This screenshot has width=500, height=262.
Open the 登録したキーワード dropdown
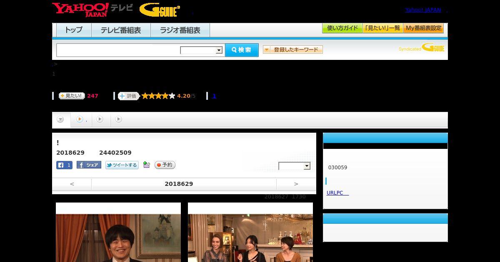pyautogui.click(x=293, y=50)
